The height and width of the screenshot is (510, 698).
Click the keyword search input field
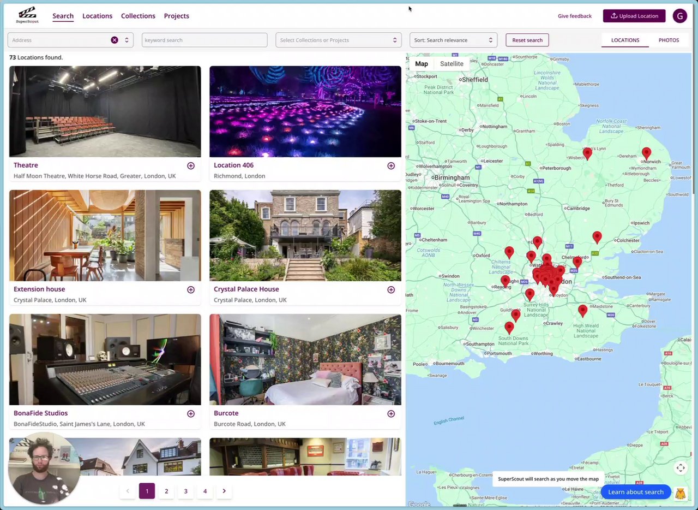204,40
